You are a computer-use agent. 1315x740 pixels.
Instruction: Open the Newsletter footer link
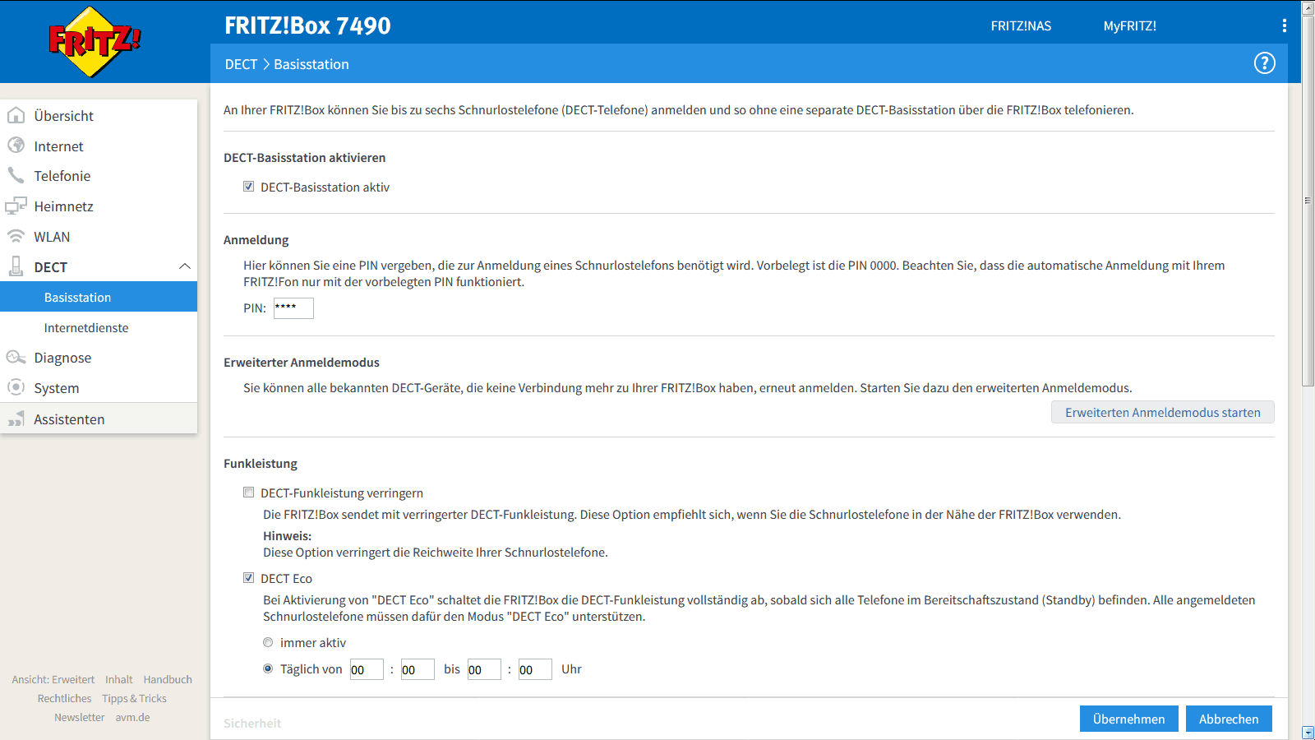(80, 717)
